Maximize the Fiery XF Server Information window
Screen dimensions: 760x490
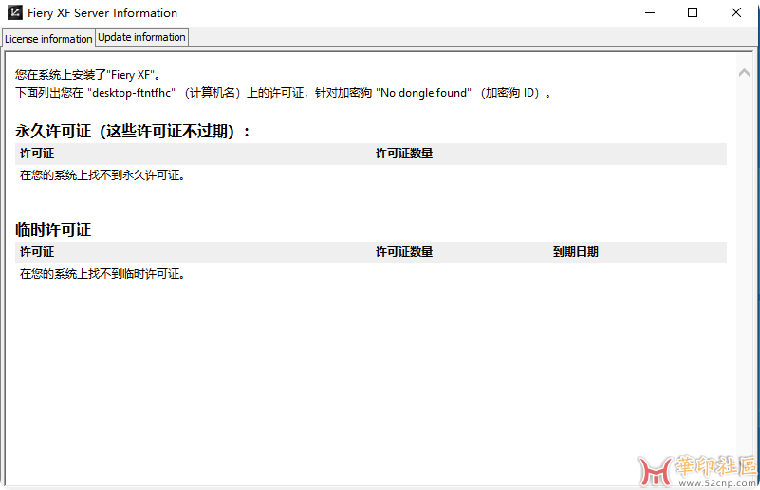[x=693, y=12]
